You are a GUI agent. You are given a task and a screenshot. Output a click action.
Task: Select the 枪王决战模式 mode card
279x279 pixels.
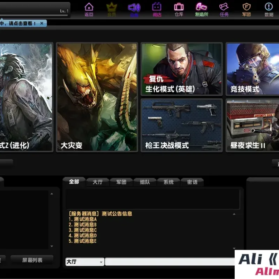tap(181, 125)
